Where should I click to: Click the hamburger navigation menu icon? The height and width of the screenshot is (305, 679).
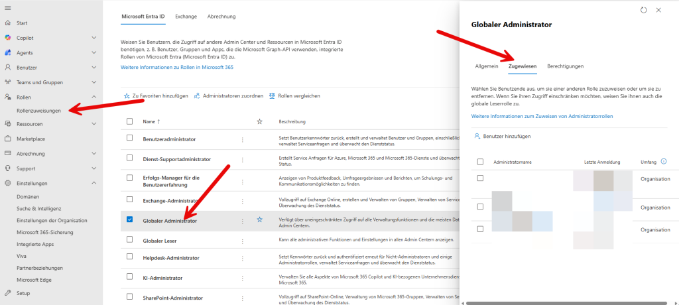point(8,8)
